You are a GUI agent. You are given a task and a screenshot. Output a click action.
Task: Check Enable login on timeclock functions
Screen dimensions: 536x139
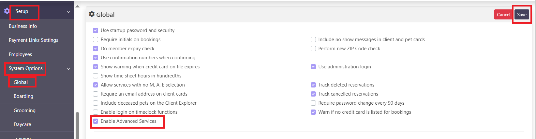pyautogui.click(x=96, y=112)
